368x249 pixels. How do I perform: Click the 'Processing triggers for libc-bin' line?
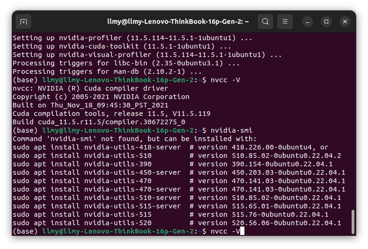126,63
